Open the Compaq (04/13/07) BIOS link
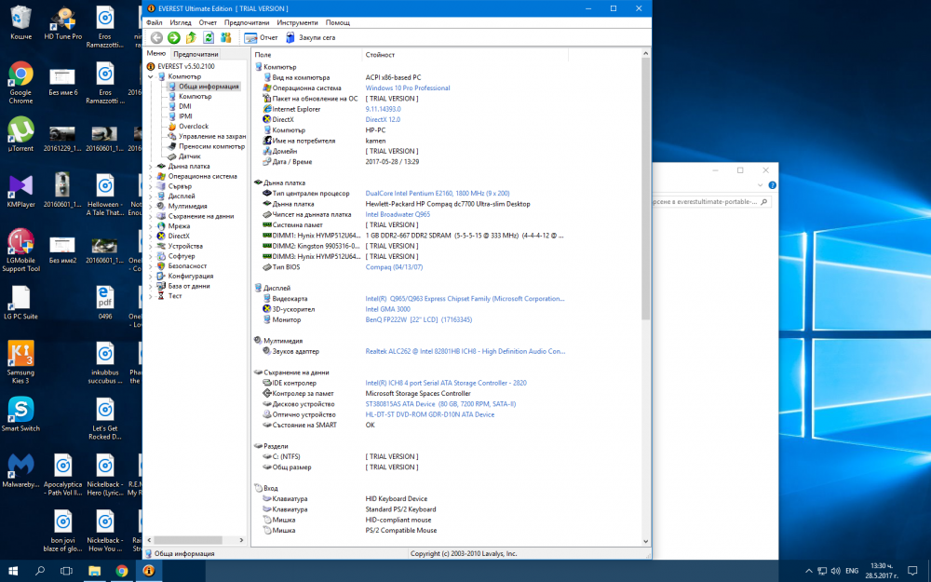The image size is (931, 582). (394, 267)
